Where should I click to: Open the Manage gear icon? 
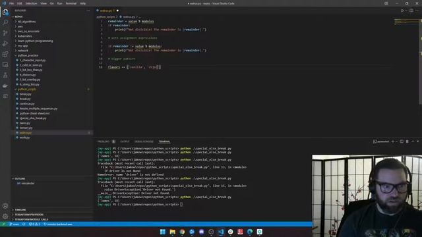[5, 217]
